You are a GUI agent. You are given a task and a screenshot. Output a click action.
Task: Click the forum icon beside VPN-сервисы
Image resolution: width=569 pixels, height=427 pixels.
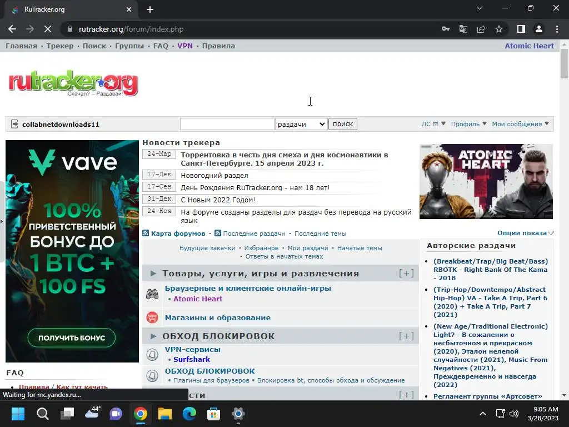tap(152, 354)
